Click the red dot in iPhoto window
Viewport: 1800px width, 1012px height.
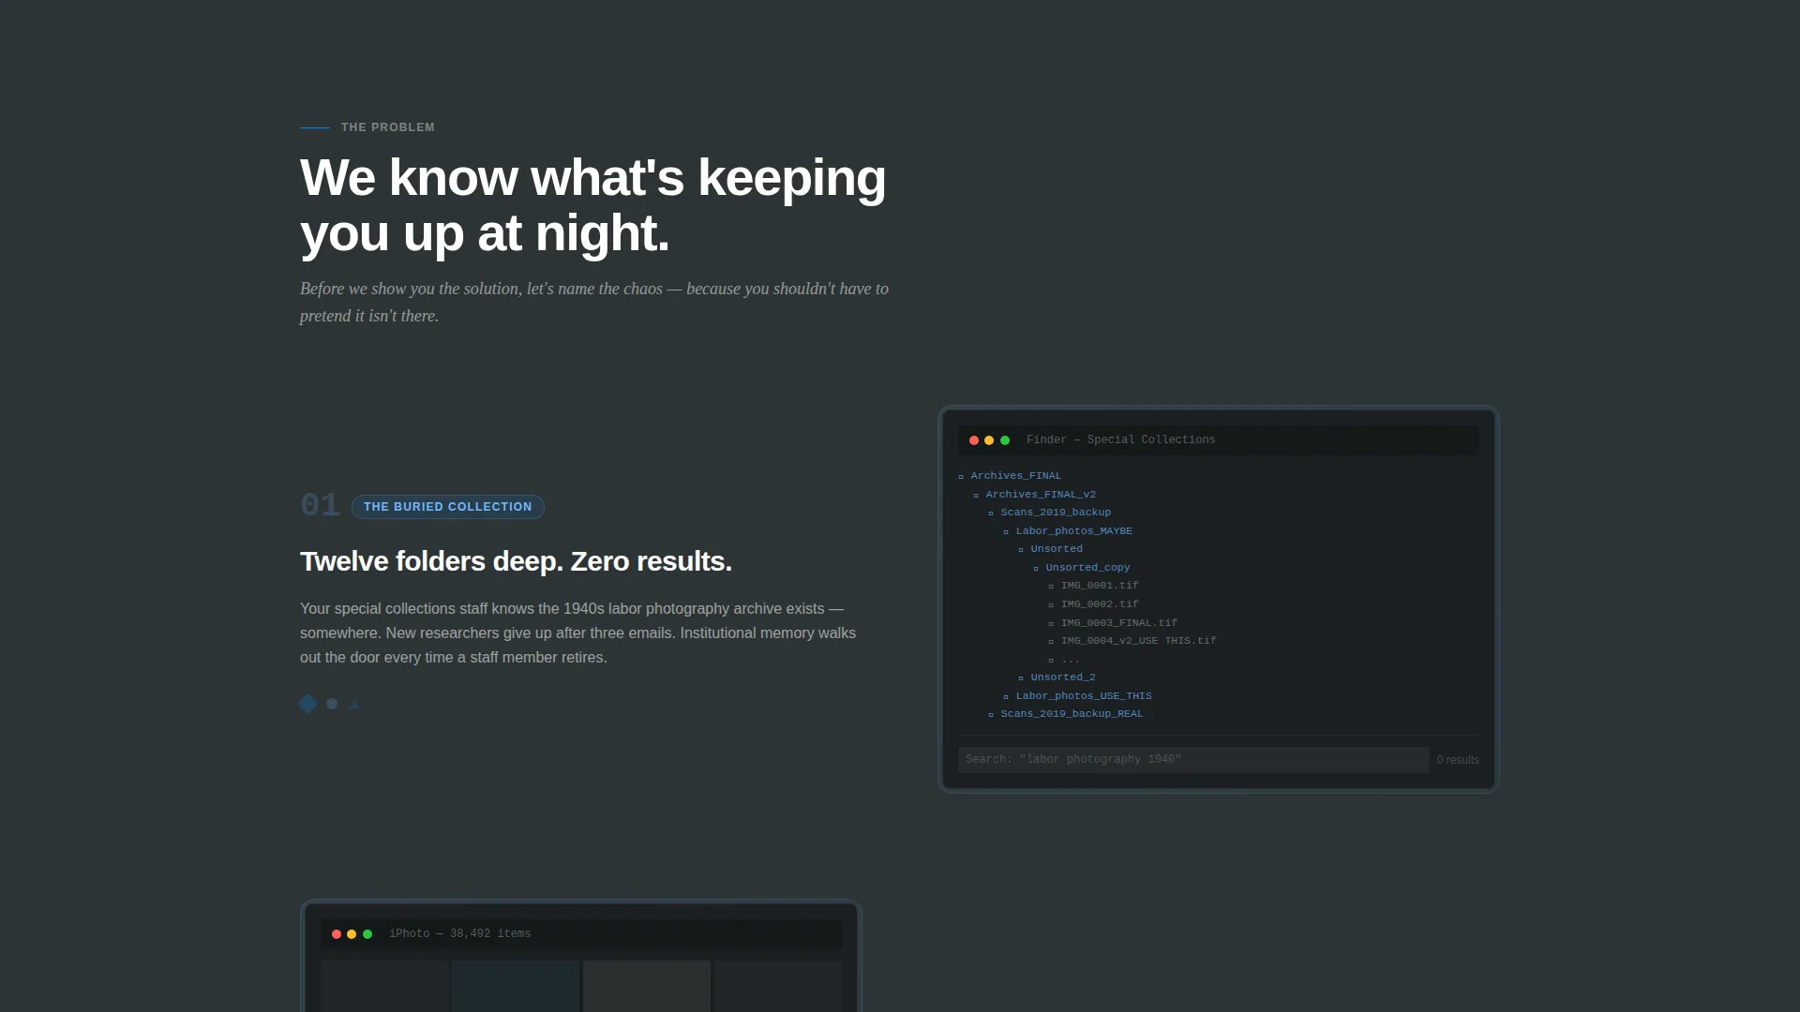pyautogui.click(x=337, y=934)
